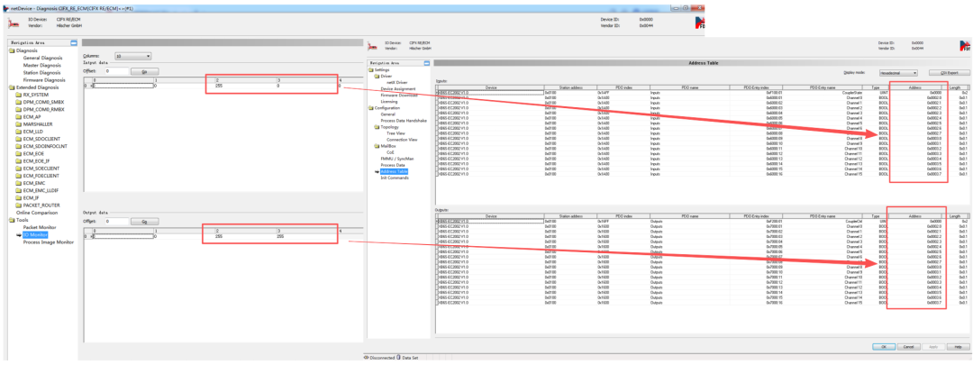Select Firmware Diagnosis tree item

[44, 80]
